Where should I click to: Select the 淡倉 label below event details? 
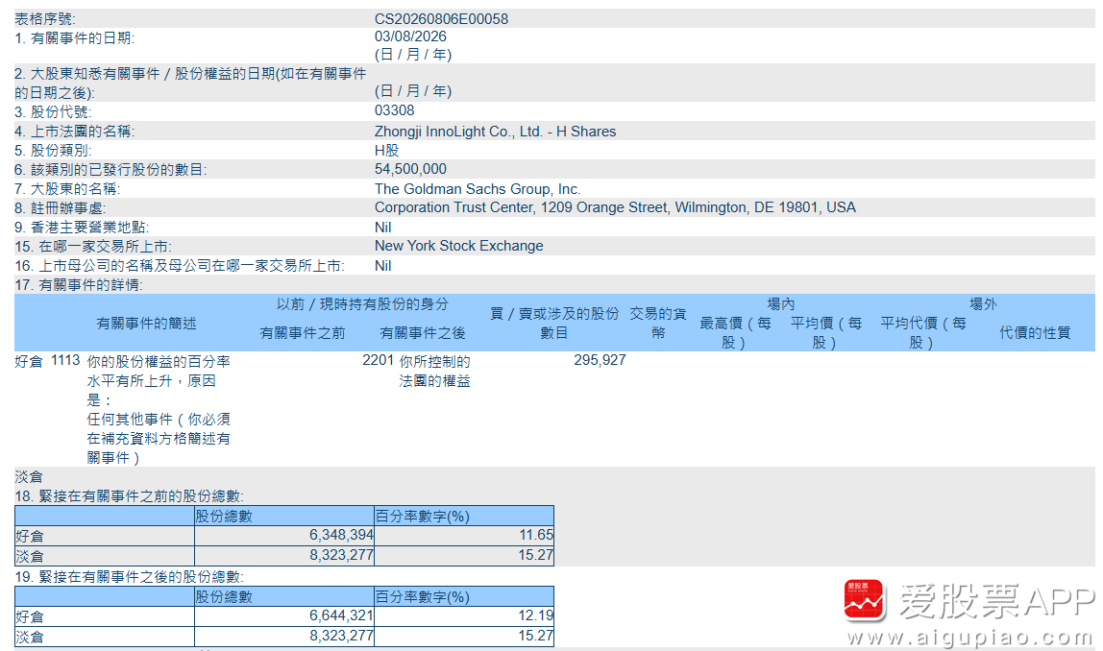[29, 476]
